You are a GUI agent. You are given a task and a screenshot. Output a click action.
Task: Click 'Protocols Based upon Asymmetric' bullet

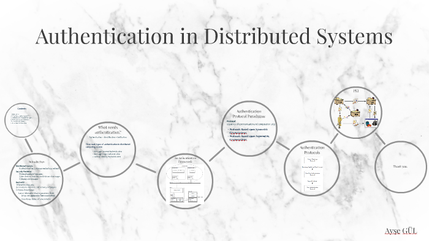coord(249,138)
